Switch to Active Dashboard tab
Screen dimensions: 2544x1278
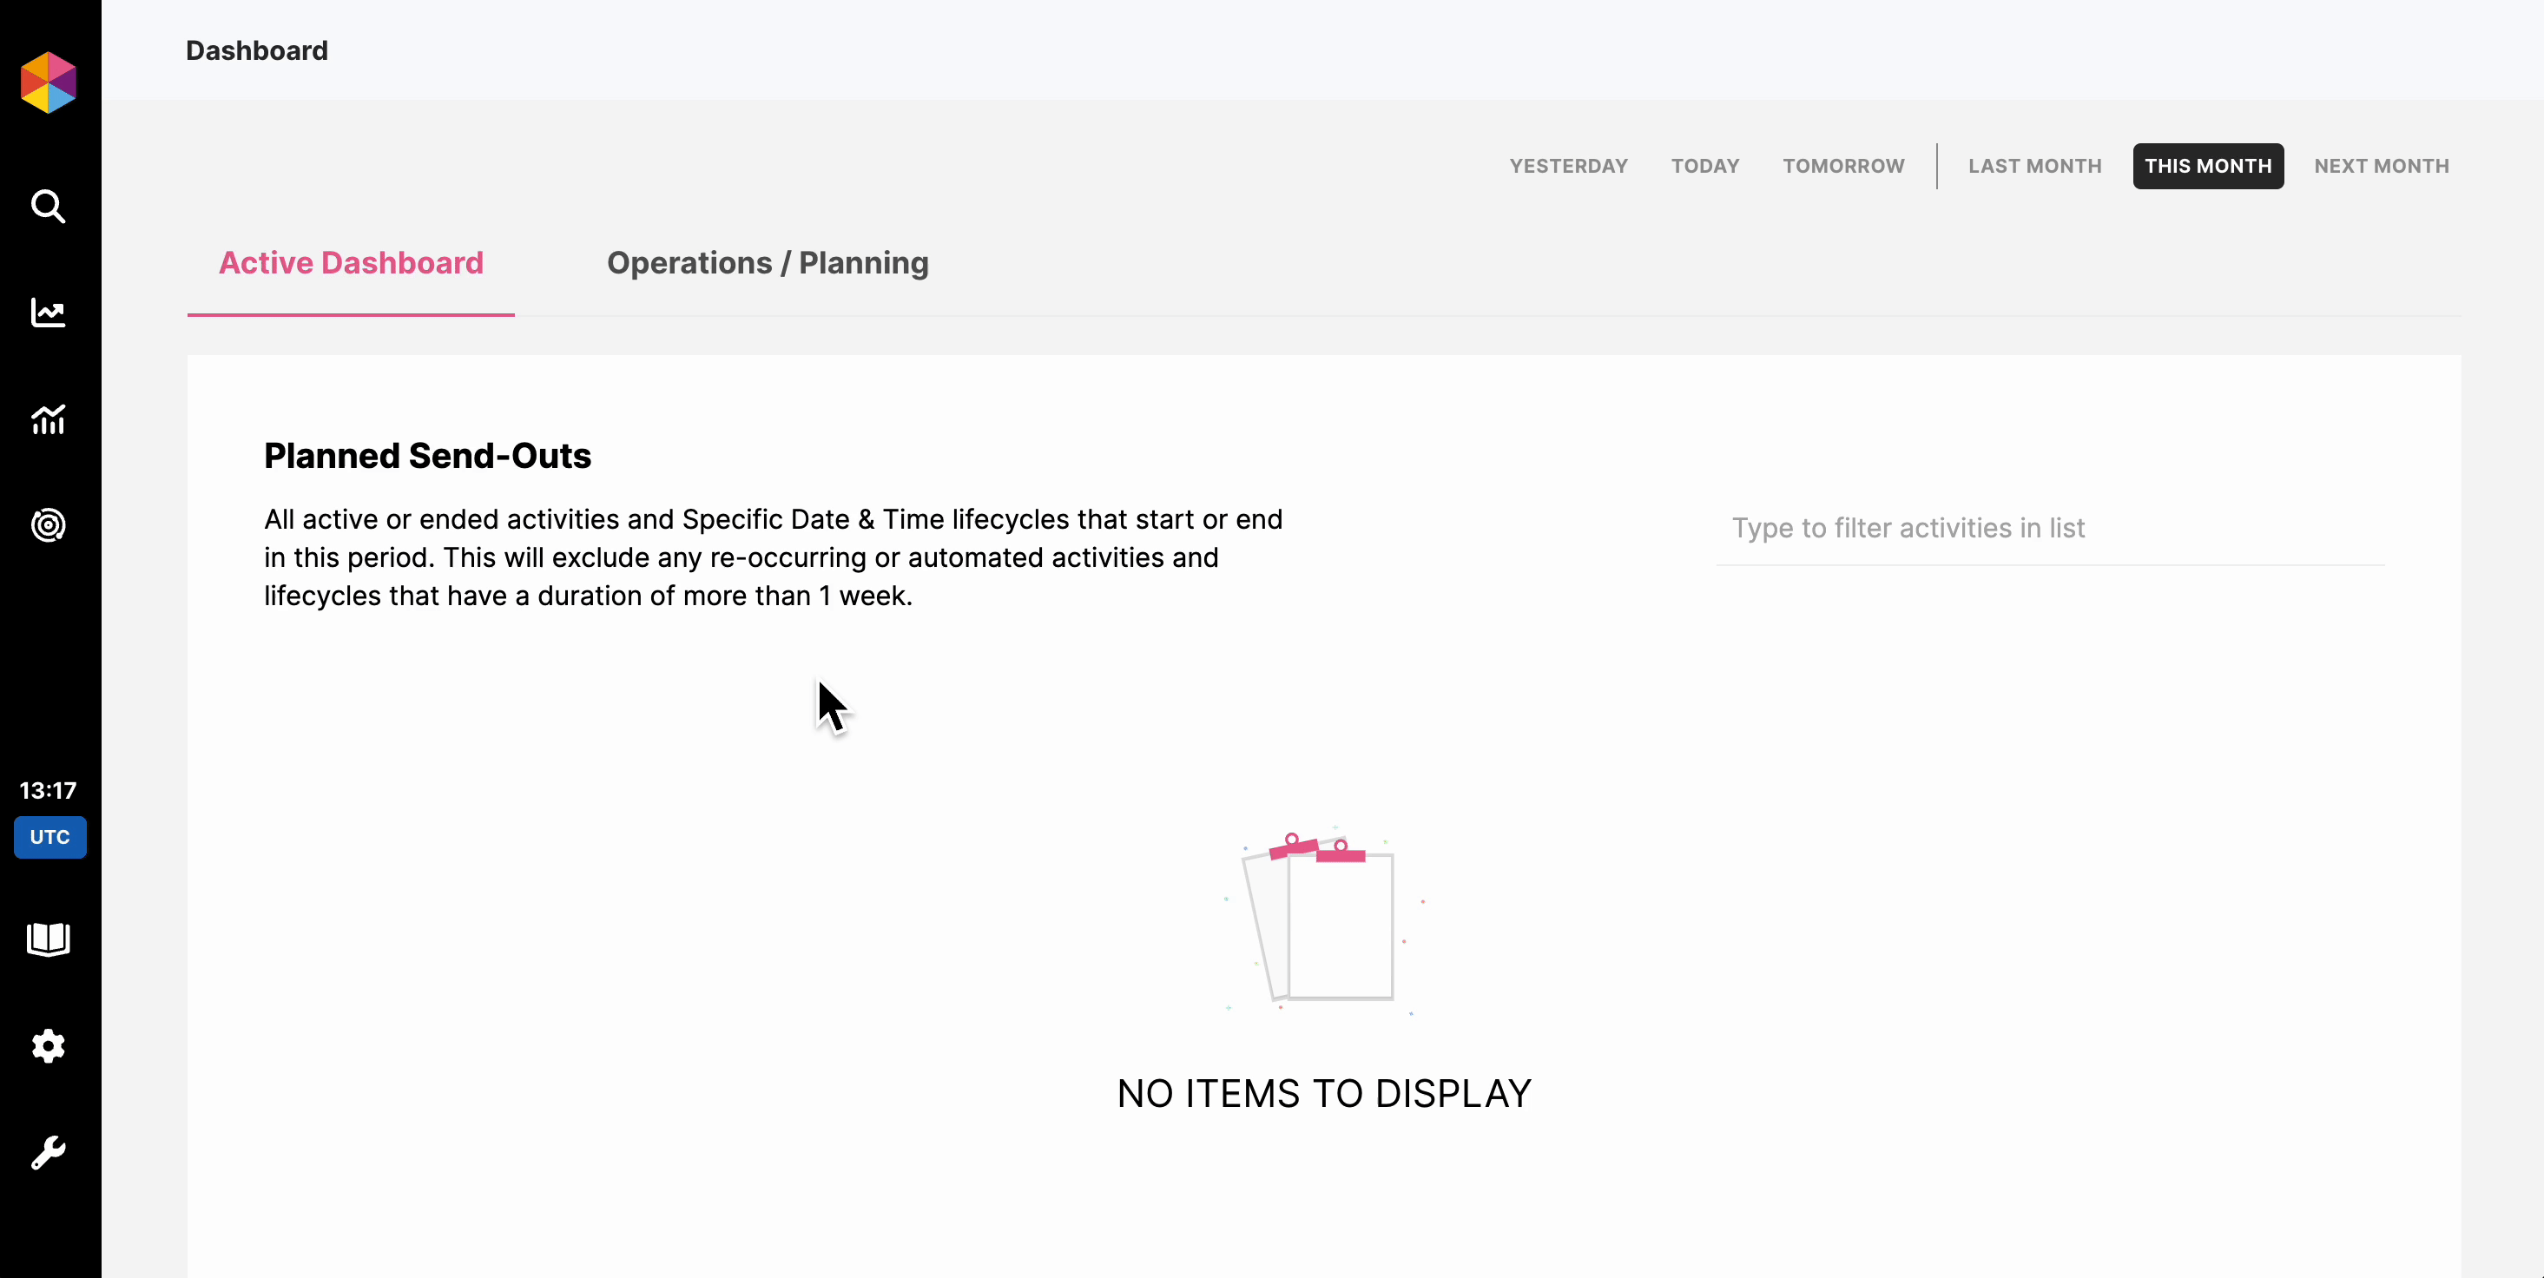coord(351,263)
